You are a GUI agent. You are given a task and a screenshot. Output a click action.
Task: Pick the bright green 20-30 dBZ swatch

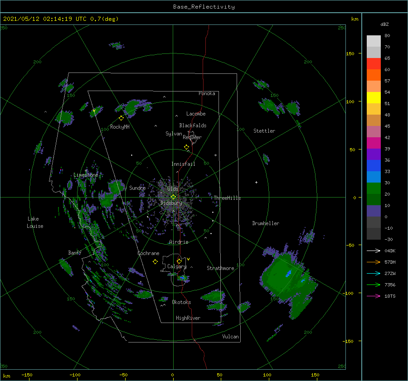374,188
